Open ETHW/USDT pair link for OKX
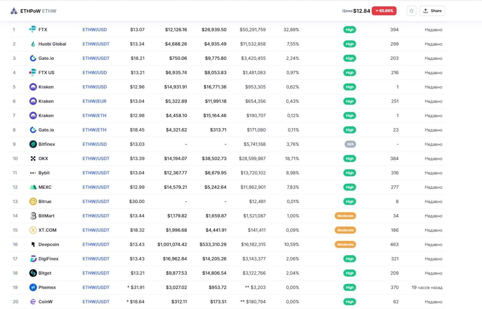 pyautogui.click(x=96, y=159)
